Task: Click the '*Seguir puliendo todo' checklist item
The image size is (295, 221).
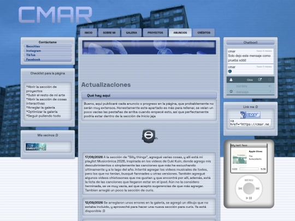Action: [x=44, y=116]
